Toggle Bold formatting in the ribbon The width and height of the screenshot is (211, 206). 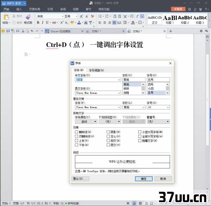coord(38,22)
